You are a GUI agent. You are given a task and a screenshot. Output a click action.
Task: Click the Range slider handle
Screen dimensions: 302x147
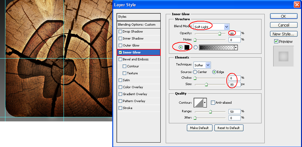tap(210, 112)
